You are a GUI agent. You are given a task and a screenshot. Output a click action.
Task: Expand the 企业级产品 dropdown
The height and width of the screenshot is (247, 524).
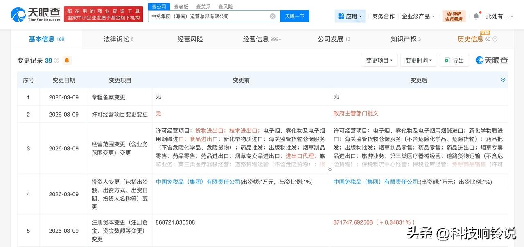click(x=418, y=16)
